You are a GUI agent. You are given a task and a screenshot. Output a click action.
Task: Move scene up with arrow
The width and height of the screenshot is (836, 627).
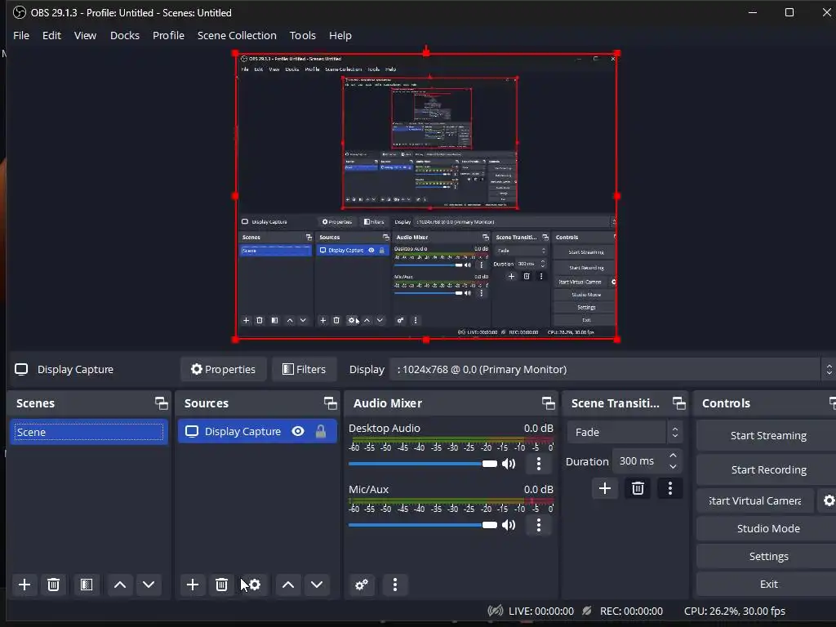(x=120, y=585)
